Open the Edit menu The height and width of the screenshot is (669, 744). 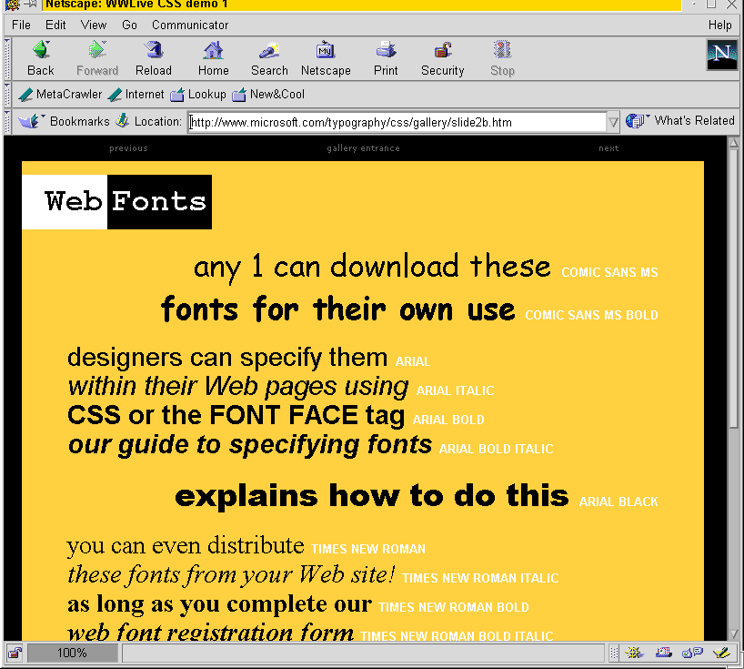pos(55,25)
